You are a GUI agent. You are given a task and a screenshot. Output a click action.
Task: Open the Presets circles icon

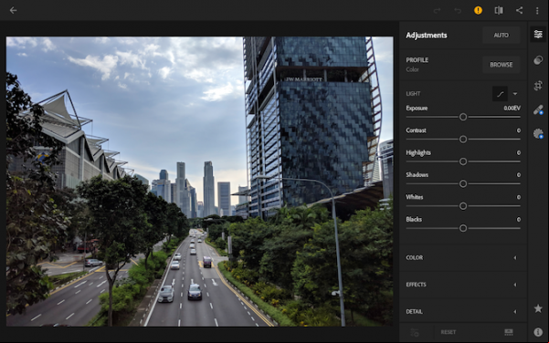538,60
